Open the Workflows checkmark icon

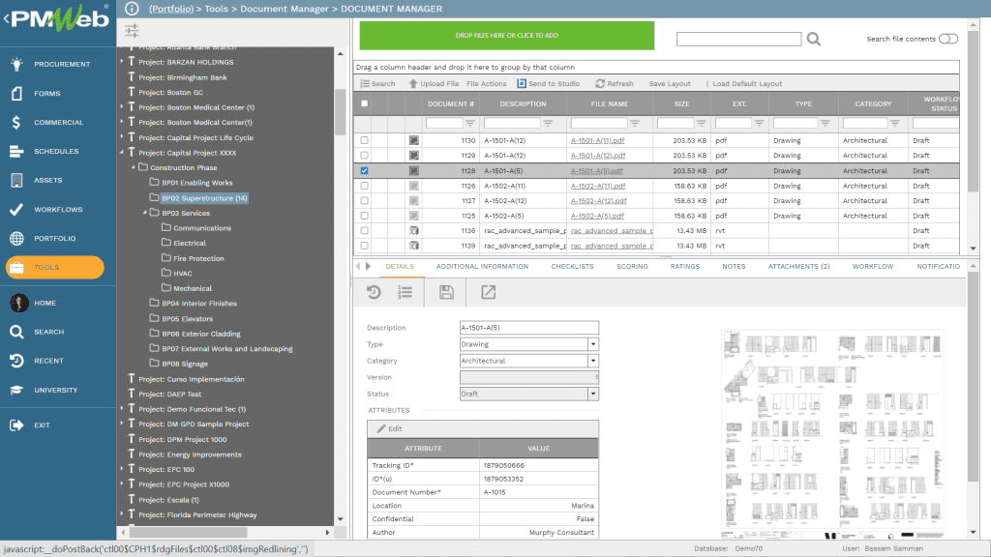coord(17,209)
